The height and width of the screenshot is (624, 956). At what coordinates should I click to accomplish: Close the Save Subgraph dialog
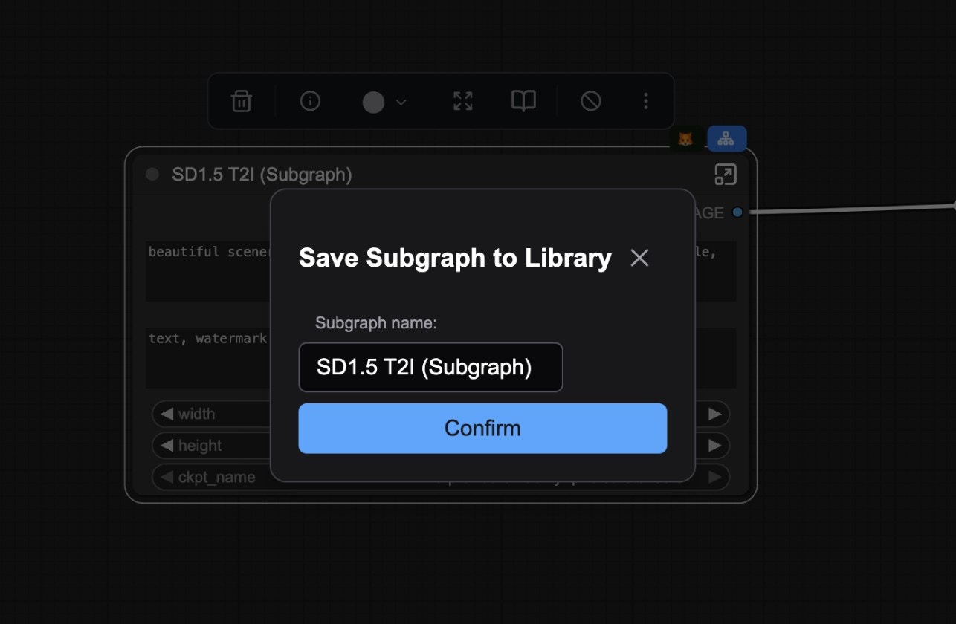coord(639,258)
